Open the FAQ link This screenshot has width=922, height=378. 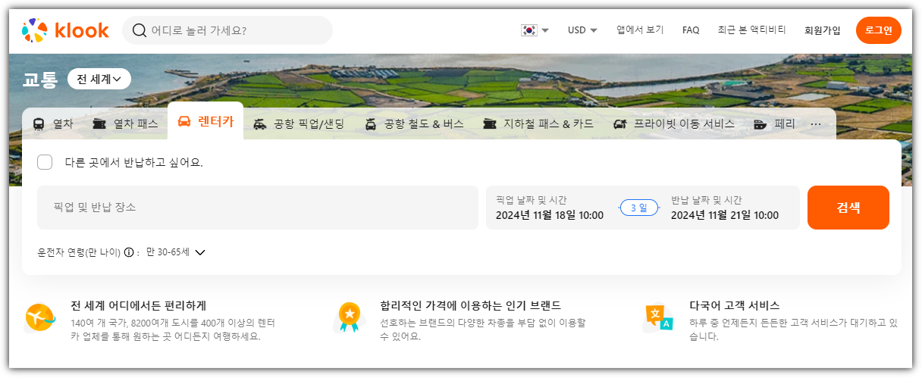[x=691, y=30]
